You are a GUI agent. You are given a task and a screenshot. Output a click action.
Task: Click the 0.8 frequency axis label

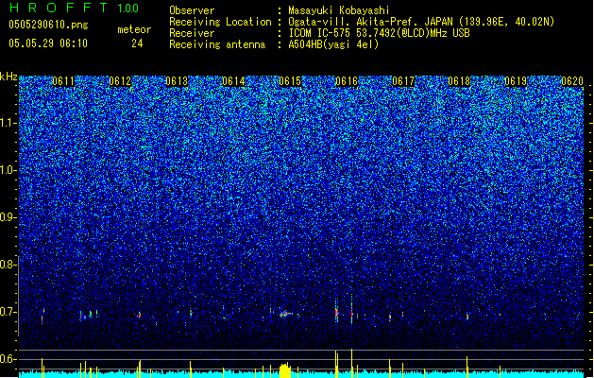click(x=8, y=265)
